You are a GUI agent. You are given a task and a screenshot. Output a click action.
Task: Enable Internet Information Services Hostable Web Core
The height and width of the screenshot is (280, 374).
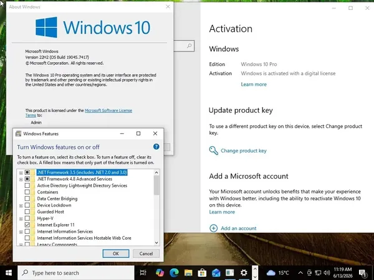27,238
